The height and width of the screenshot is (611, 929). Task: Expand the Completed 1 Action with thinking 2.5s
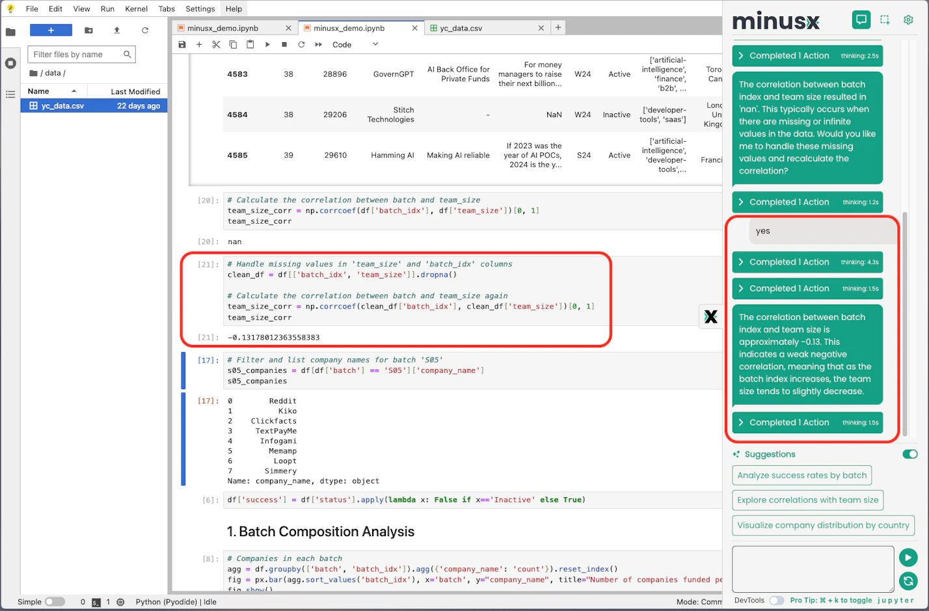(x=807, y=56)
